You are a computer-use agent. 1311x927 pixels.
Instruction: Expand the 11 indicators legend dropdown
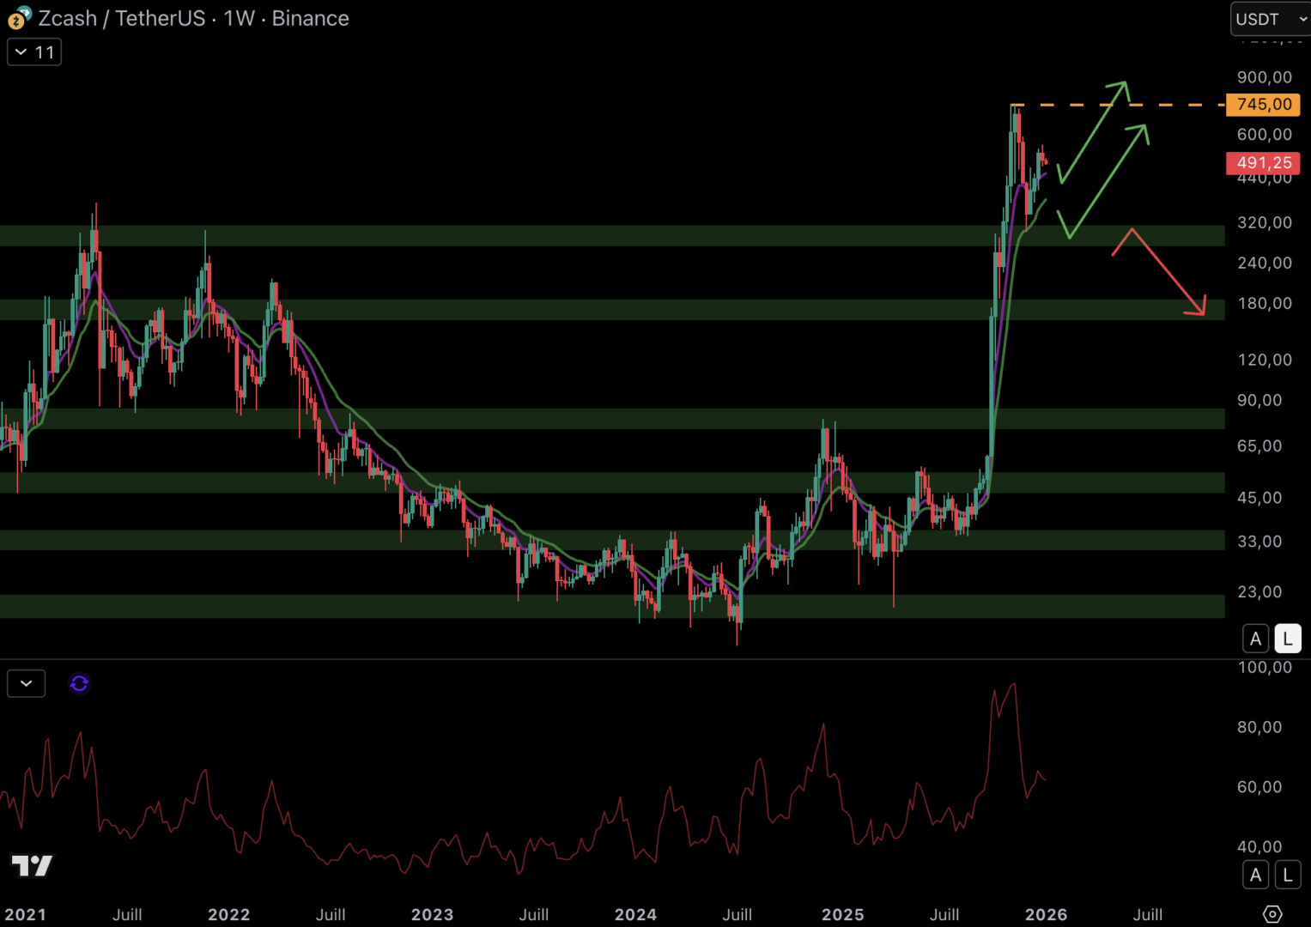[x=34, y=52]
